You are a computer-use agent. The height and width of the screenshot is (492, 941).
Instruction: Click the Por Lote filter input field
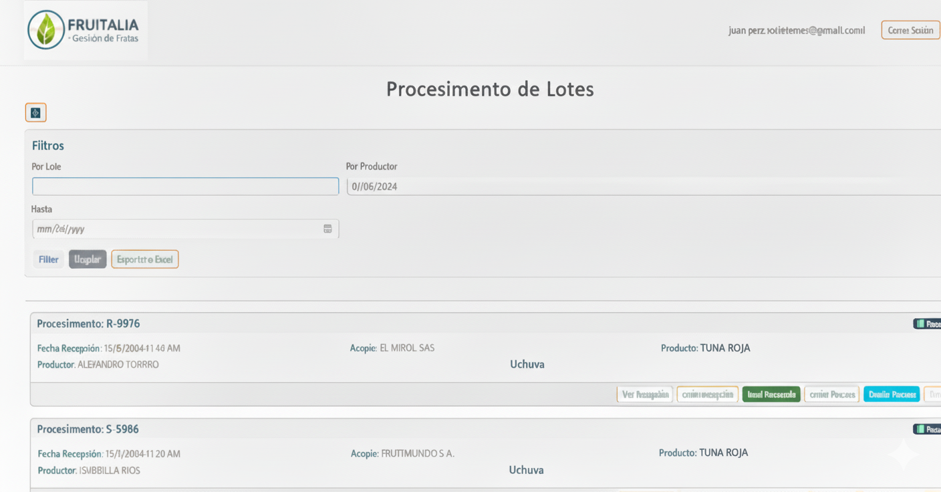click(185, 187)
